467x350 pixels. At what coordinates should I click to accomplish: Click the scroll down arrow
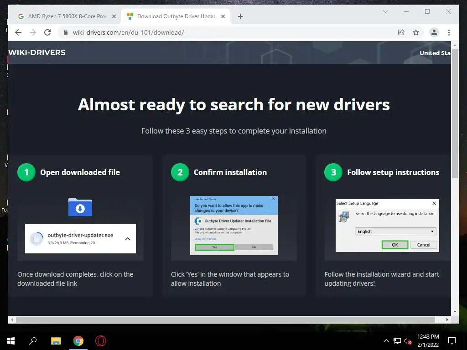coord(455,312)
